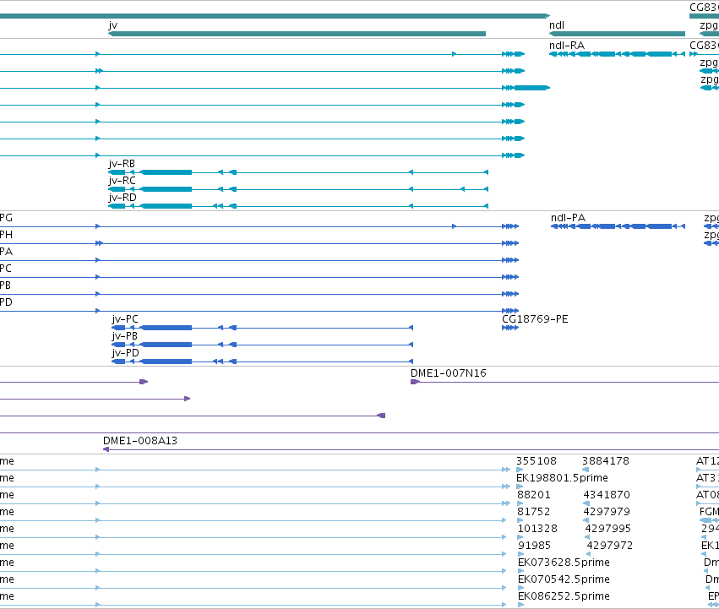This screenshot has height=609, width=719.
Task: Select EST entry 88201
Action: [x=534, y=495]
